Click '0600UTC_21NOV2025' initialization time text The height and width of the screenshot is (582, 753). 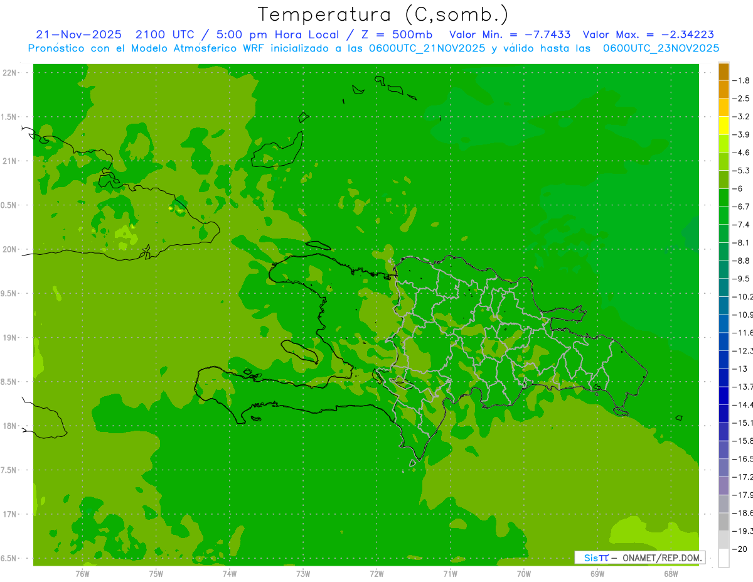427,48
